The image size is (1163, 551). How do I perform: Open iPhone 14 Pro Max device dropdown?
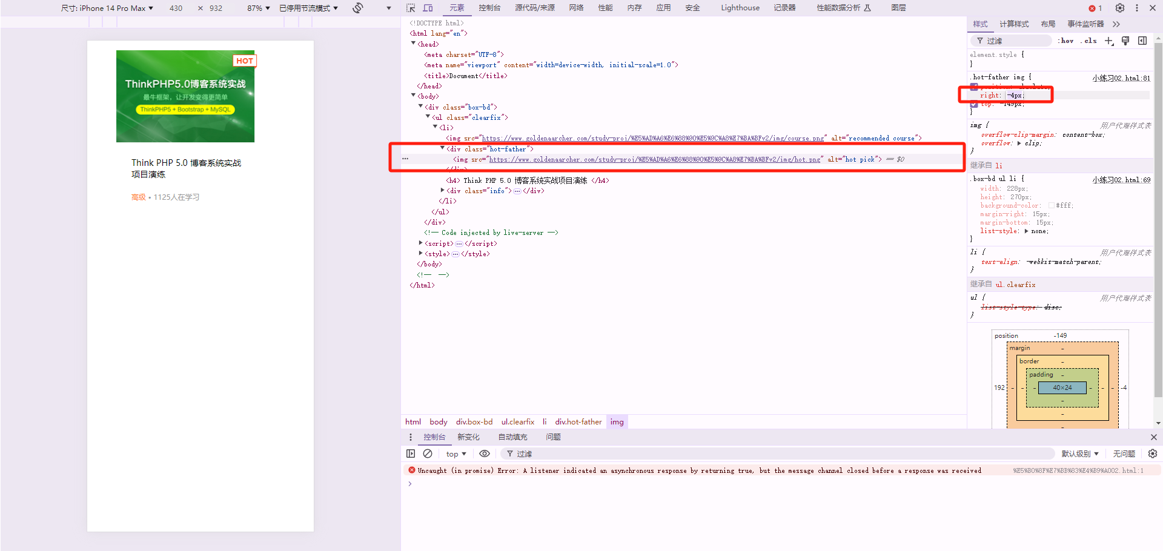pyautogui.click(x=107, y=8)
